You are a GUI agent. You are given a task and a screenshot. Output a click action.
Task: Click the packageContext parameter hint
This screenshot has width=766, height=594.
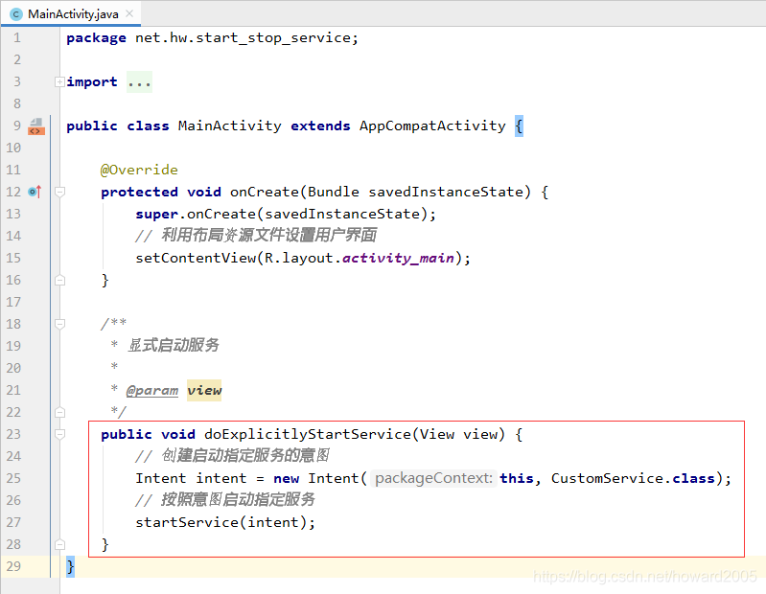[x=433, y=478]
